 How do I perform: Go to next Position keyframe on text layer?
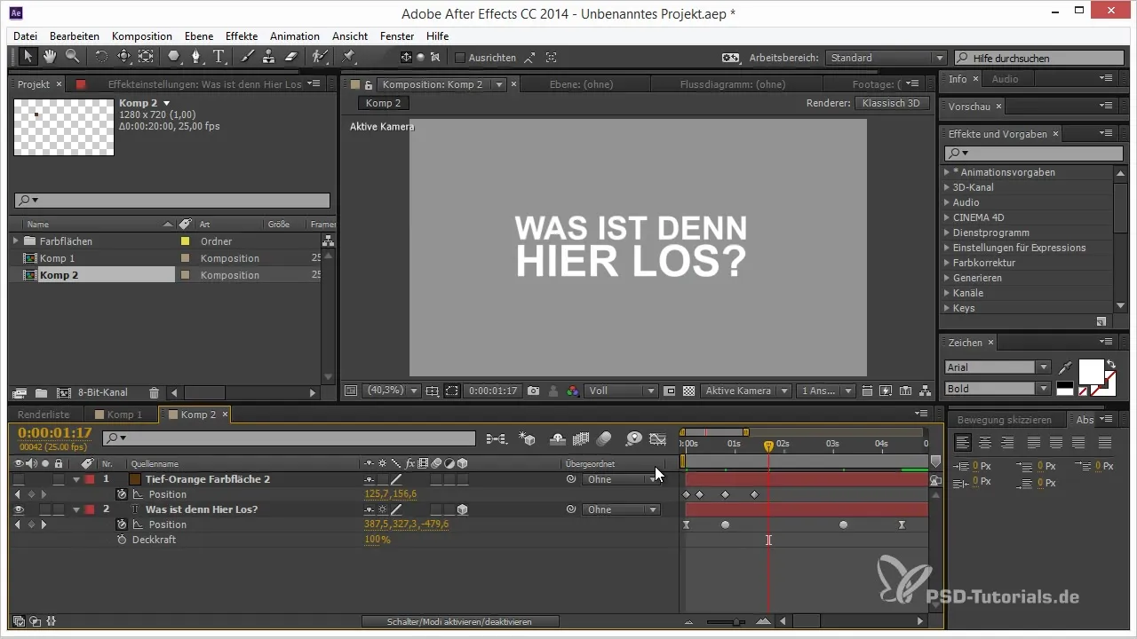(43, 525)
